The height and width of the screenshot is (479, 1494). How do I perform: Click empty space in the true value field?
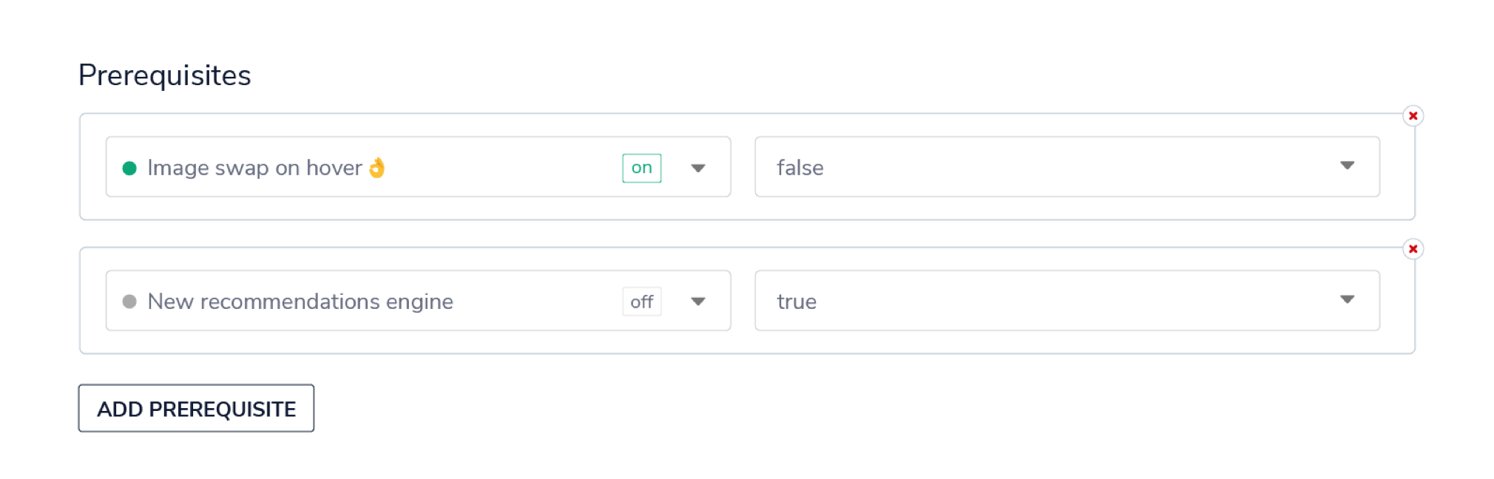[1072, 301]
